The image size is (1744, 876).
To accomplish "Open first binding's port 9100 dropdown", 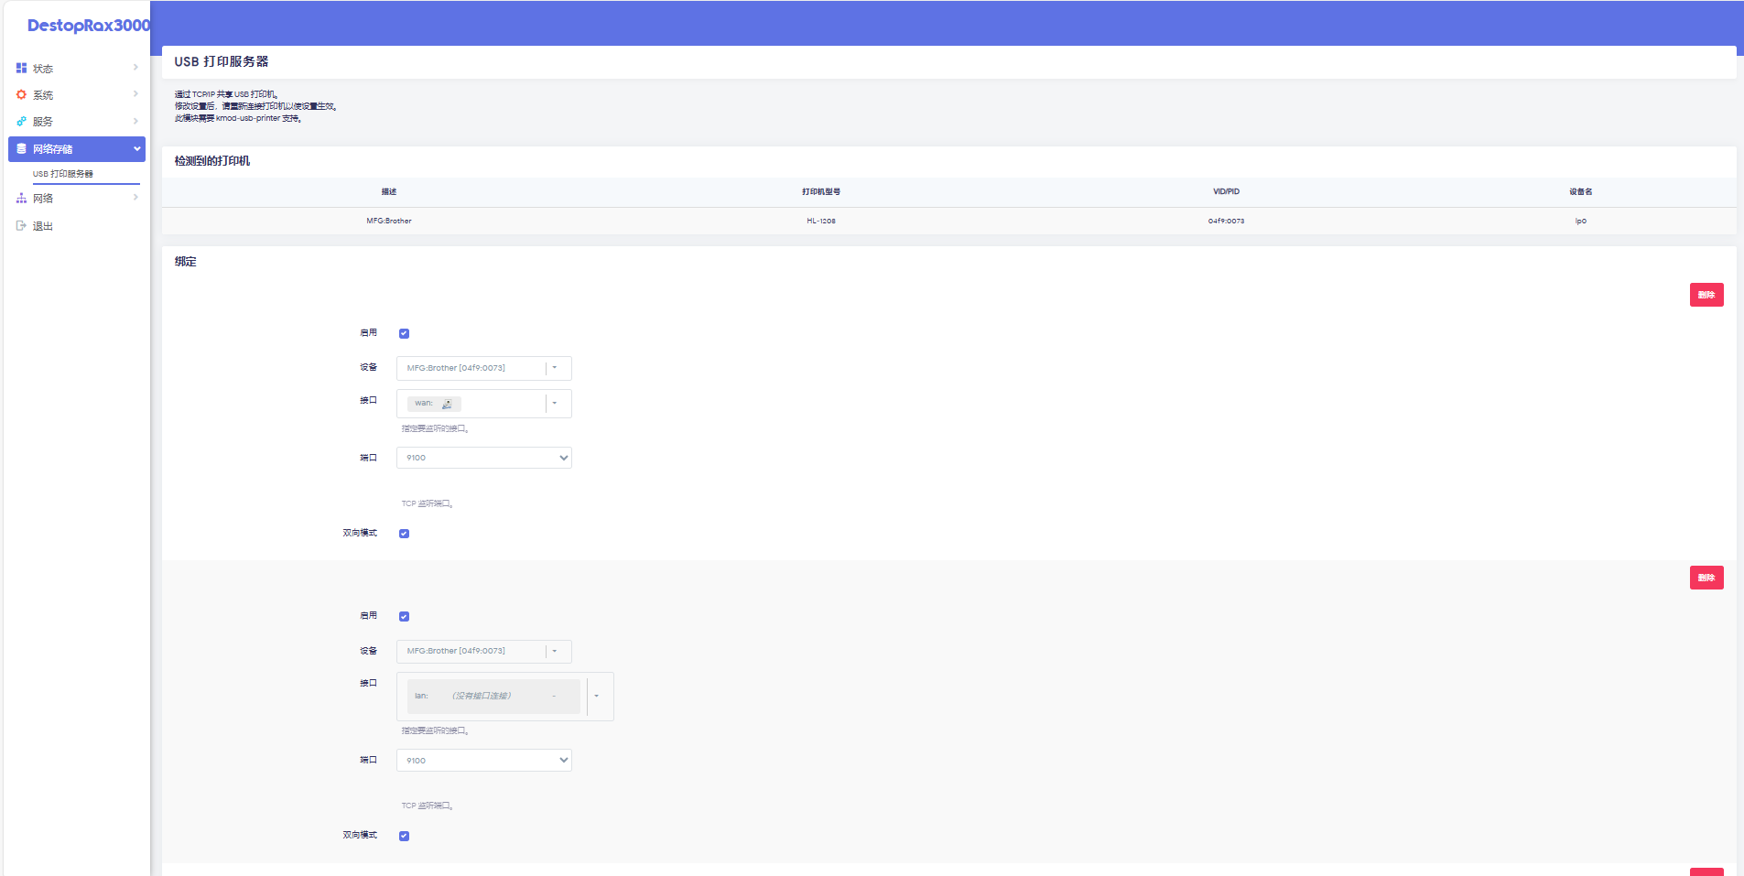I will (x=483, y=458).
